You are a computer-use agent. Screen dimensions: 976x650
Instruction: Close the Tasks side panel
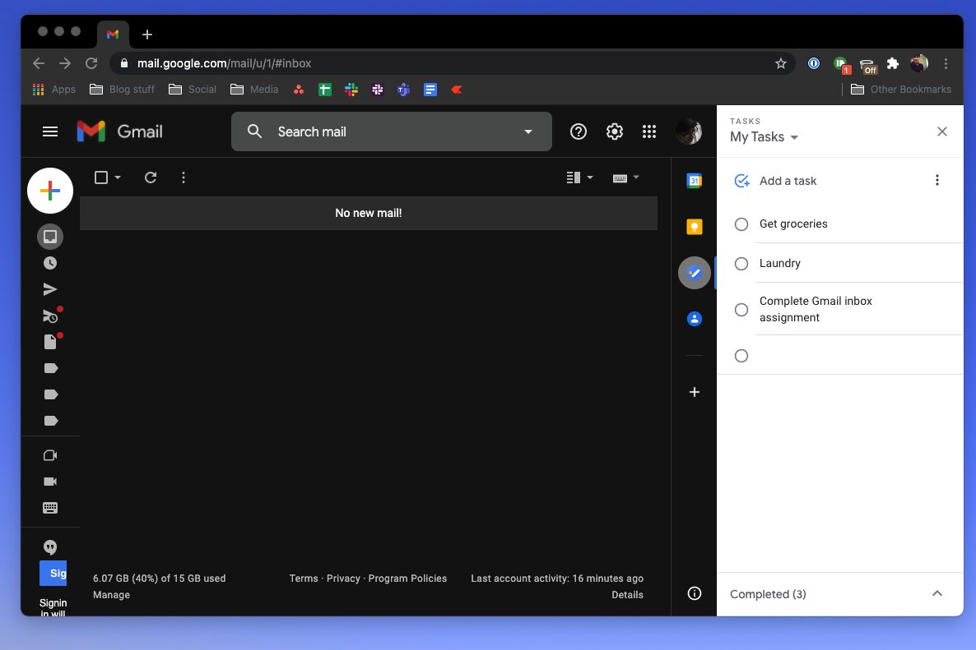coord(941,131)
